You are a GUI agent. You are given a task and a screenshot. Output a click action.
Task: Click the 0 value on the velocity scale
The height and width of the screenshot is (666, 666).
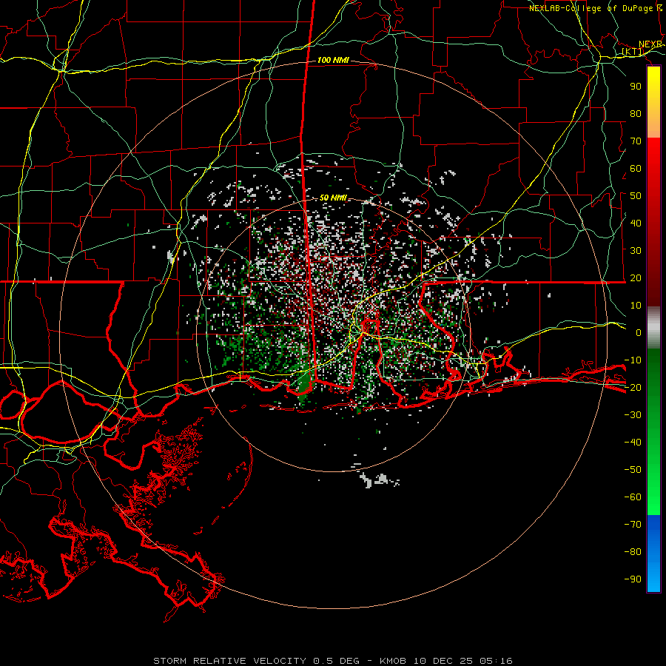[639, 332]
